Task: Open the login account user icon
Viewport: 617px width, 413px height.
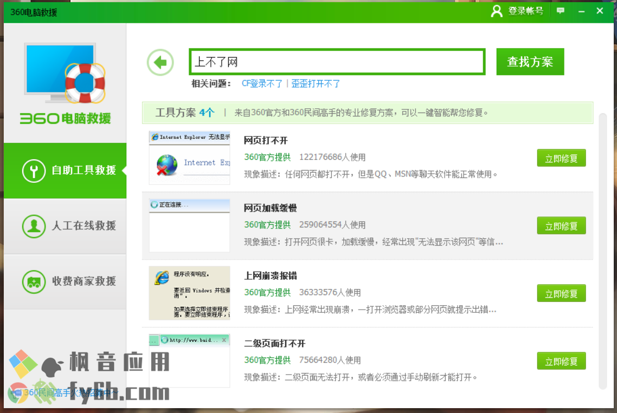Action: (497, 11)
